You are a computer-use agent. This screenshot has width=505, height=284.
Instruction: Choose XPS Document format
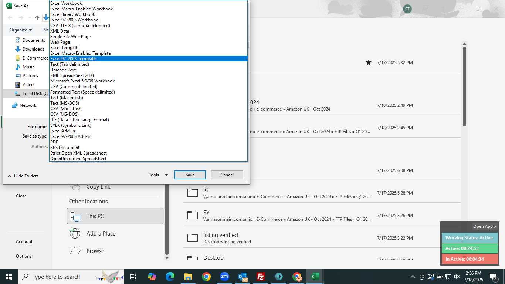pos(148,148)
